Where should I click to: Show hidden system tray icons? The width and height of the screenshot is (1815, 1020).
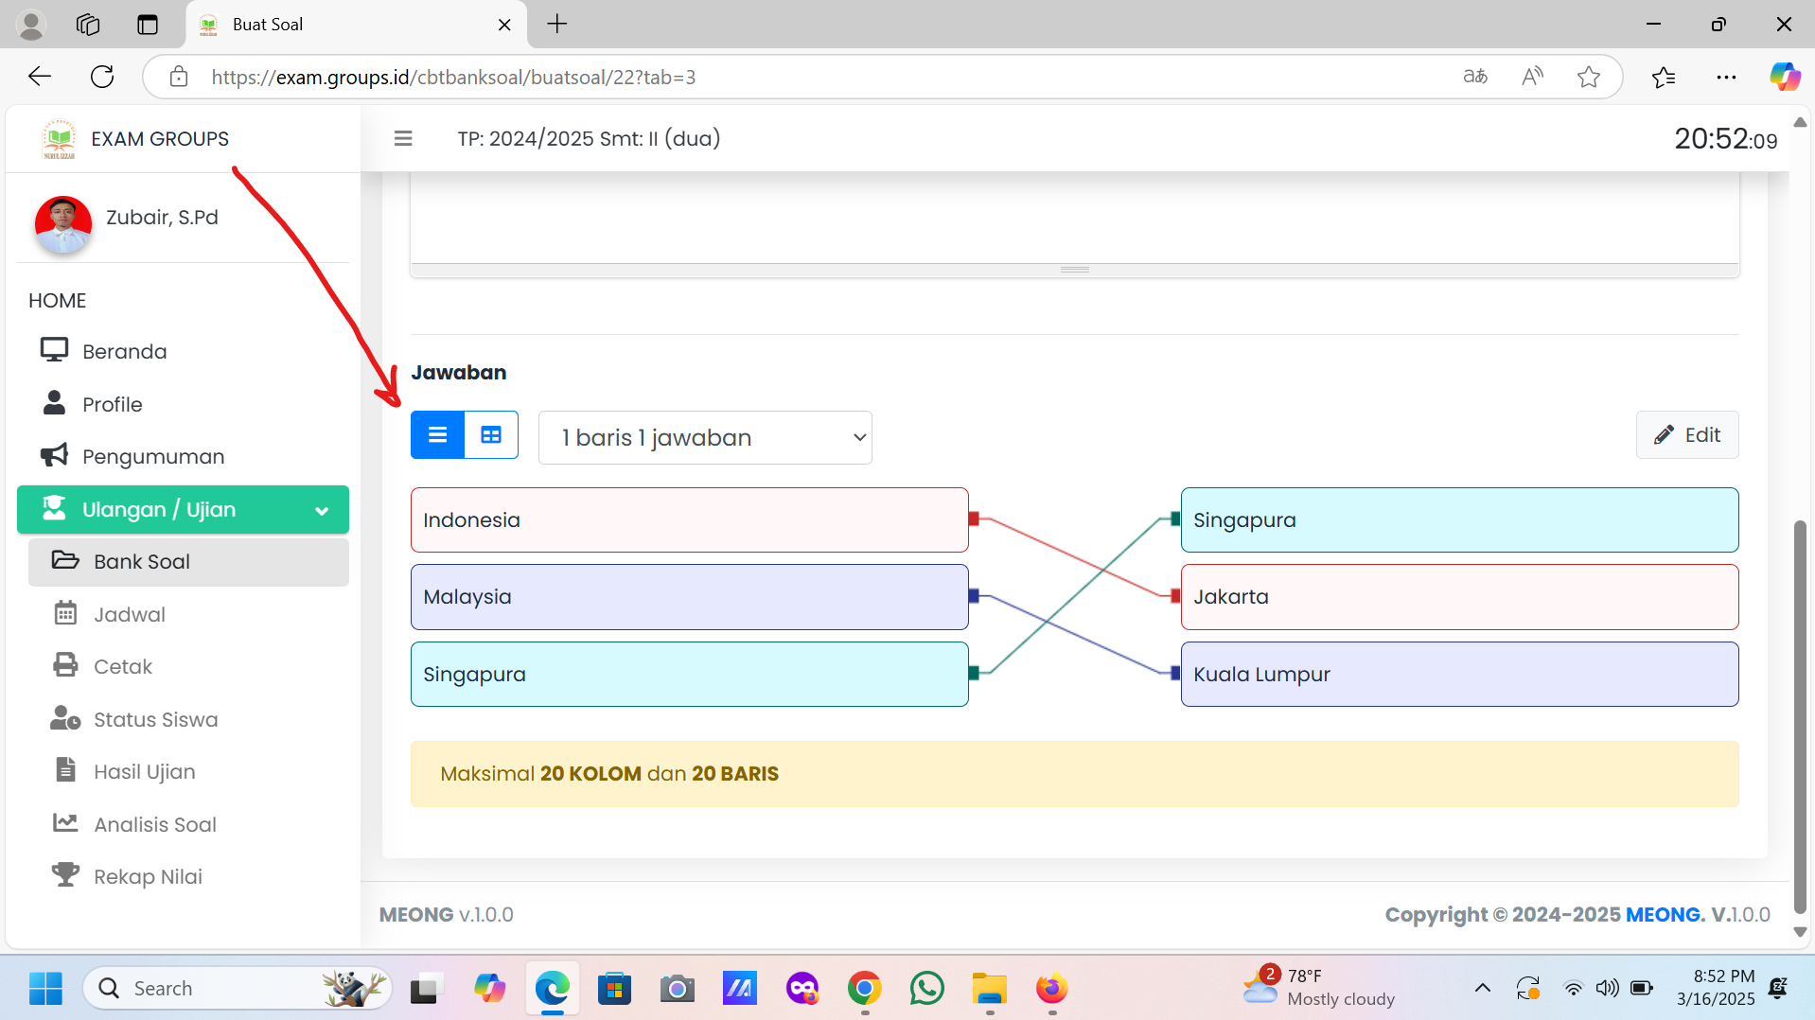pos(1482,989)
